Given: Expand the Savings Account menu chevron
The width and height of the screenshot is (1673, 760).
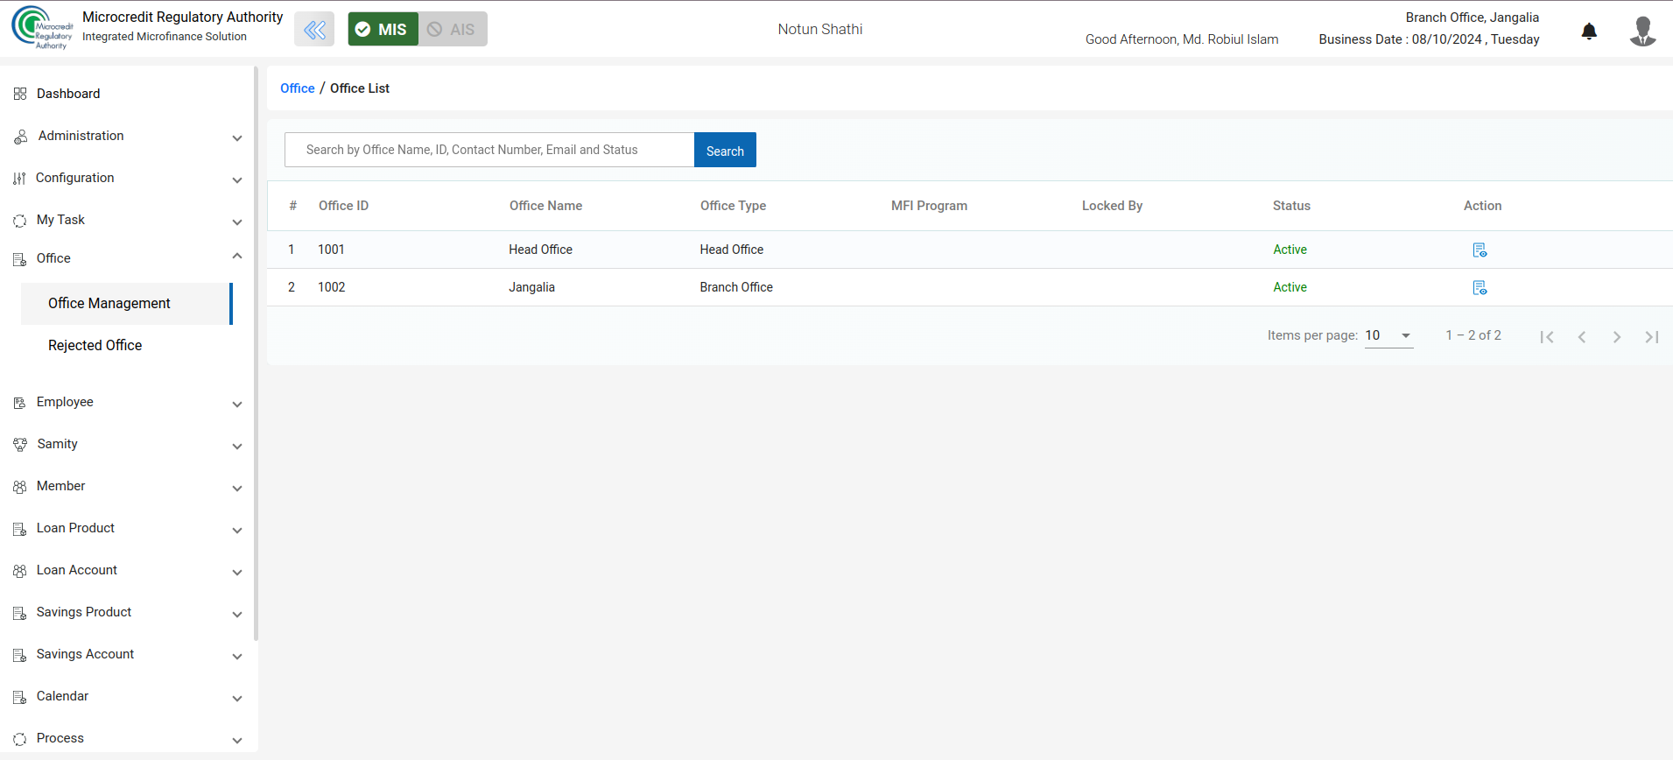Looking at the screenshot, I should (237, 657).
